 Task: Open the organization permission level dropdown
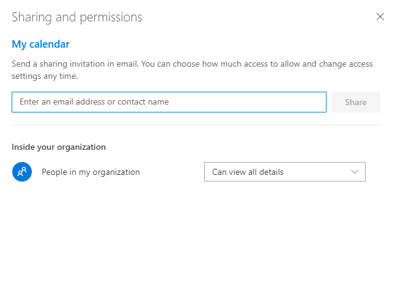pyautogui.click(x=284, y=172)
